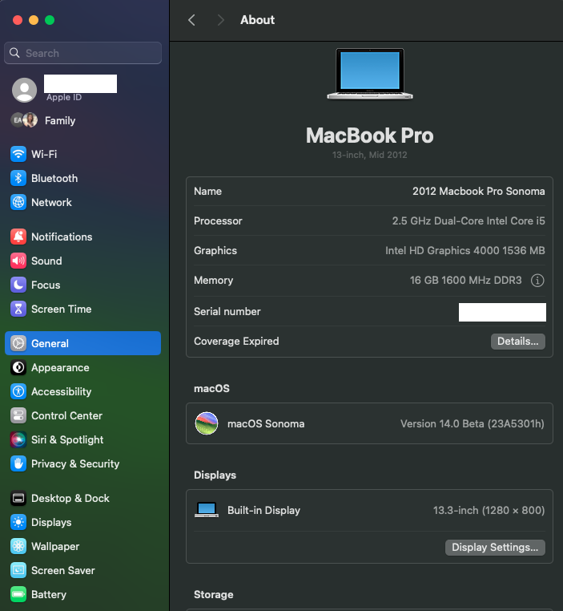Open Notifications bell icon
Viewport: 563px width, 611px height.
tap(18, 237)
